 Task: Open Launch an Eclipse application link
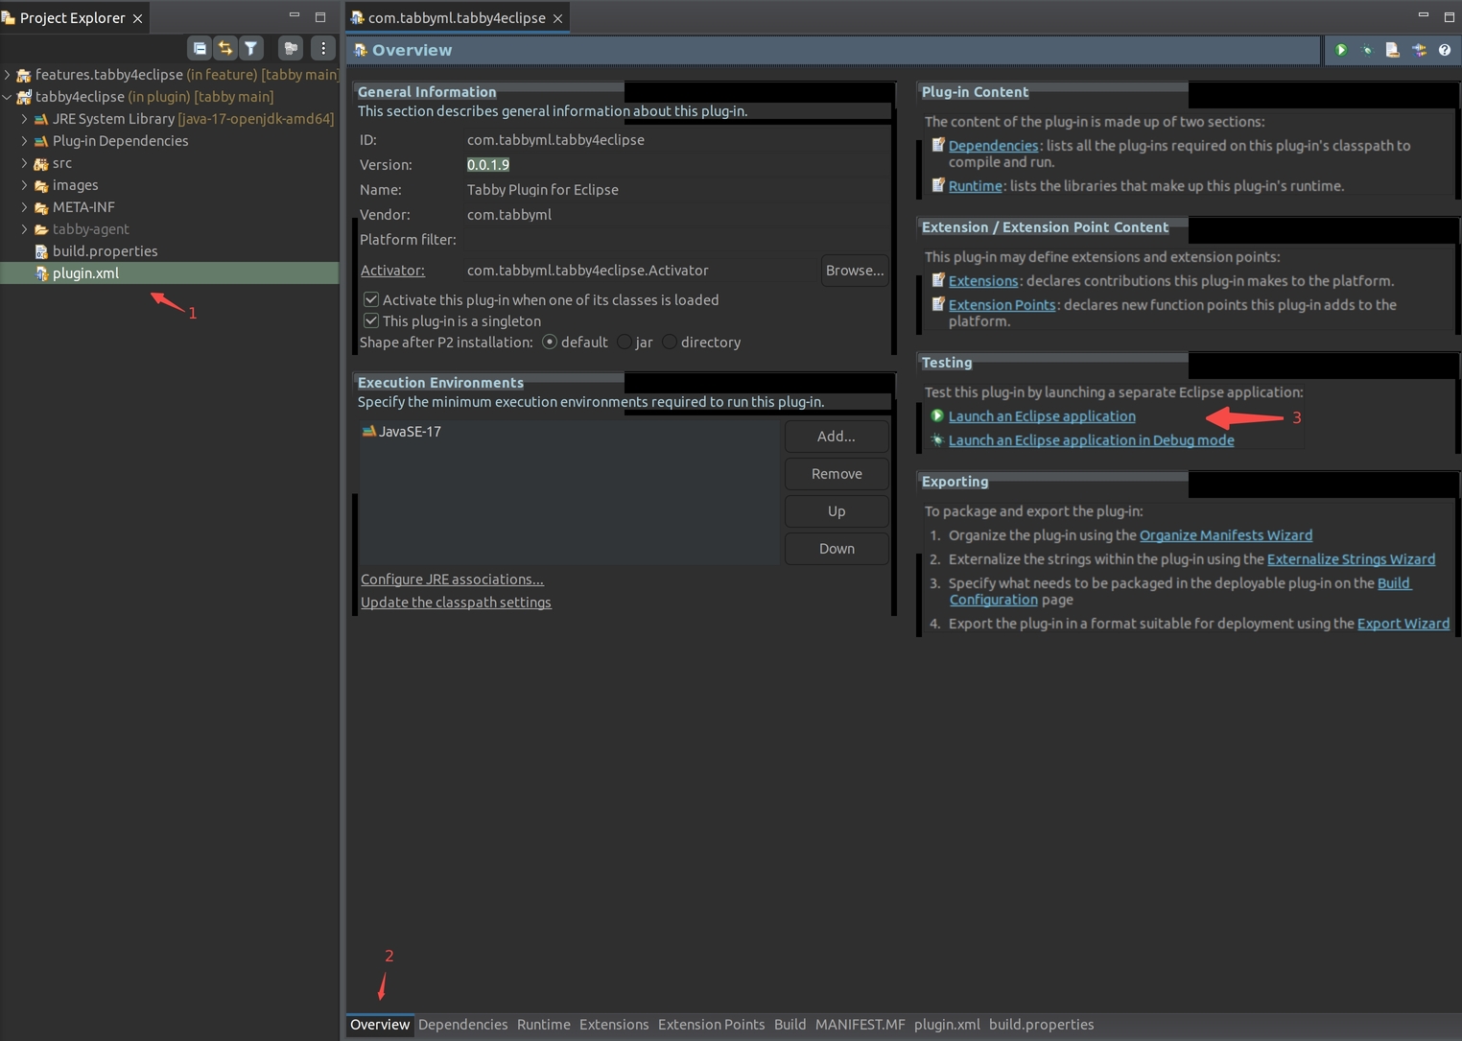pos(1042,416)
